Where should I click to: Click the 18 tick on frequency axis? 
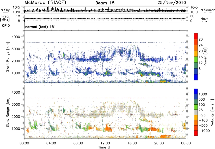coord(18,16)
